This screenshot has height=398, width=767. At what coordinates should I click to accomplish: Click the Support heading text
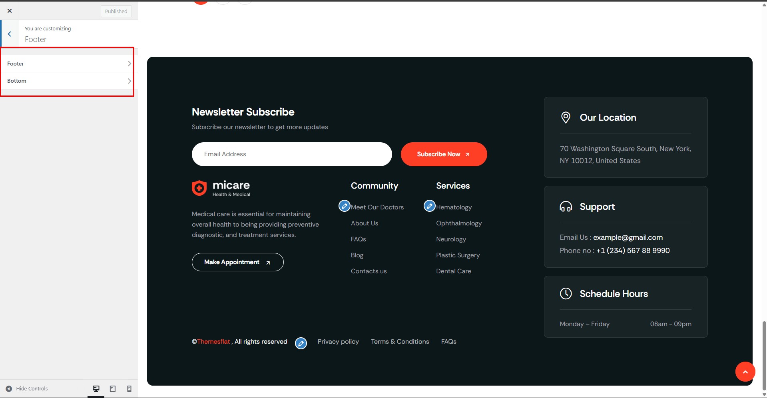pyautogui.click(x=597, y=207)
